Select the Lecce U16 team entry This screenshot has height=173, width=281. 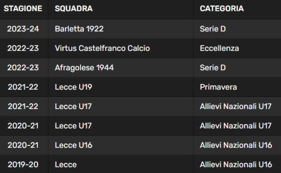73,145
